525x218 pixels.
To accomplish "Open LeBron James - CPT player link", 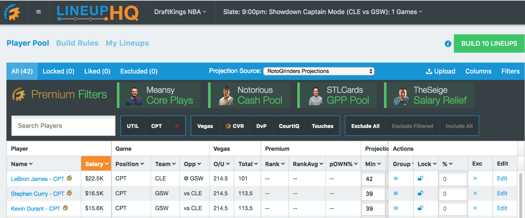I will point(38,179).
